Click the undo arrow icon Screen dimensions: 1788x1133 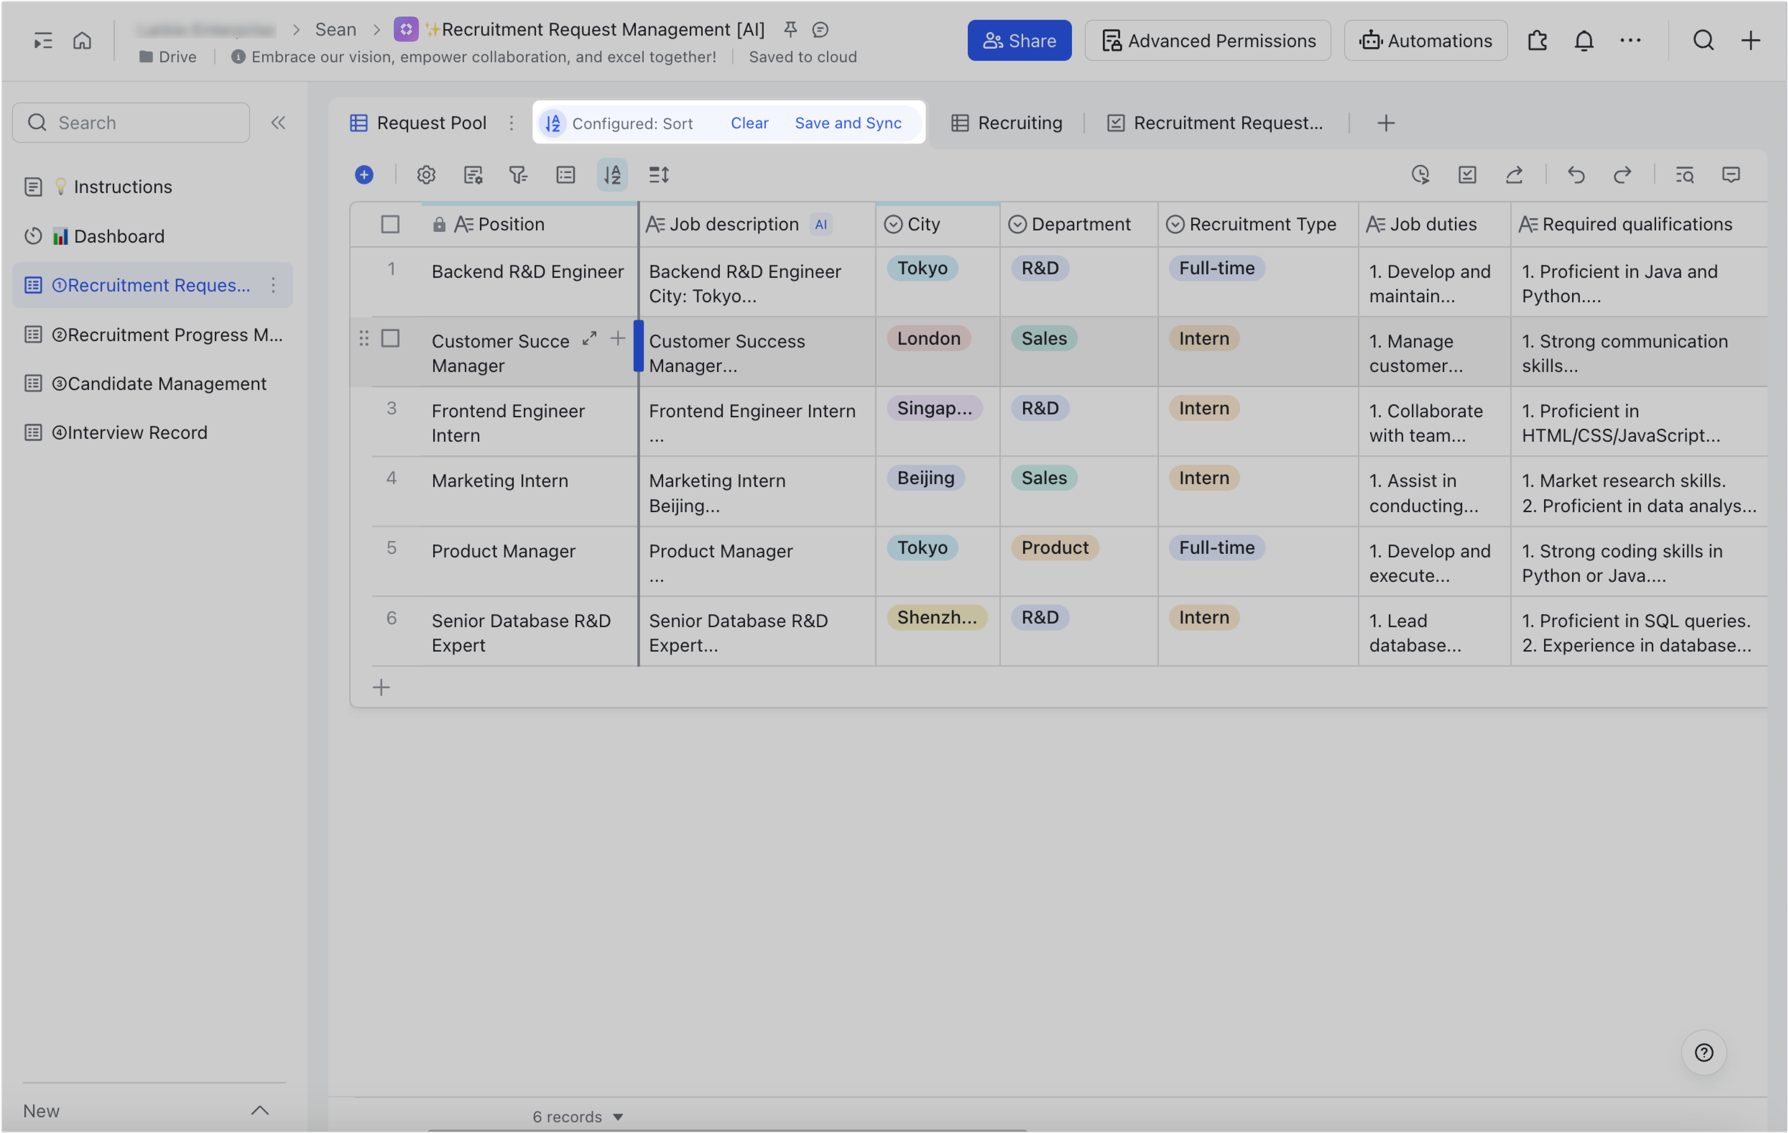click(1576, 175)
